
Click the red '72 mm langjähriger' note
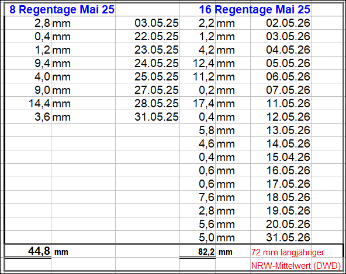[x=288, y=252]
